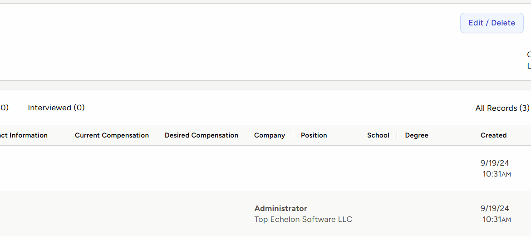The image size is (531, 241).
Task: Sort by Current Compensation column
Action: (x=112, y=135)
